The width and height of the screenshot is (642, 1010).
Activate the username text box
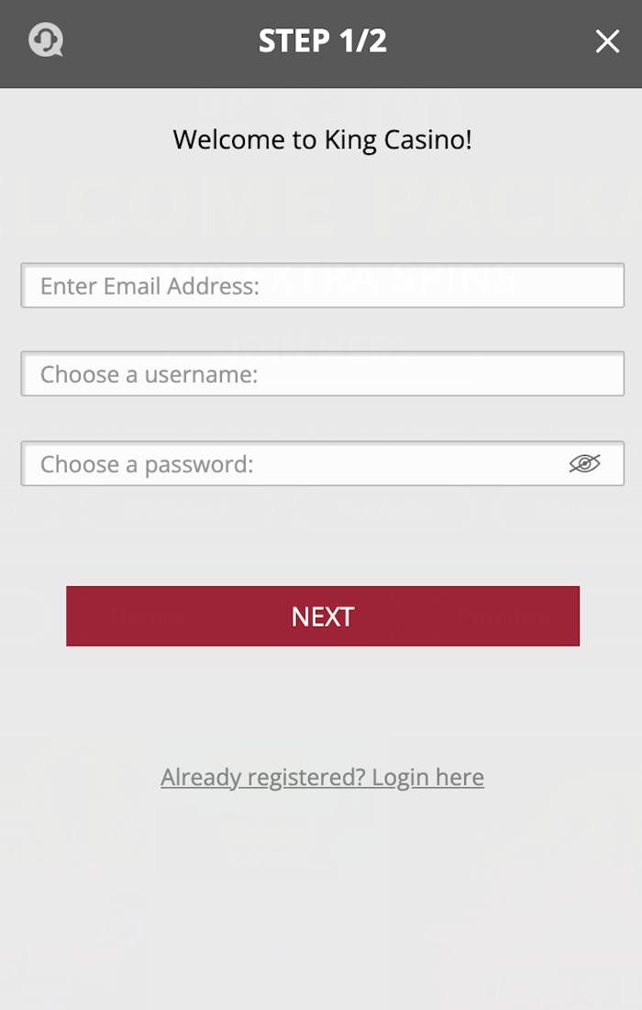coord(322,374)
